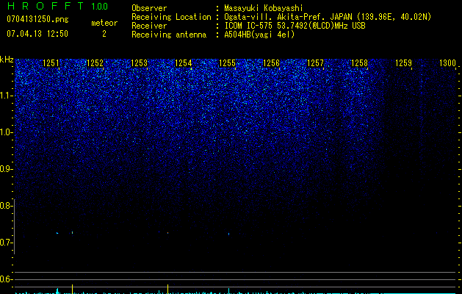Click the Observer field label

pyautogui.click(x=149, y=8)
